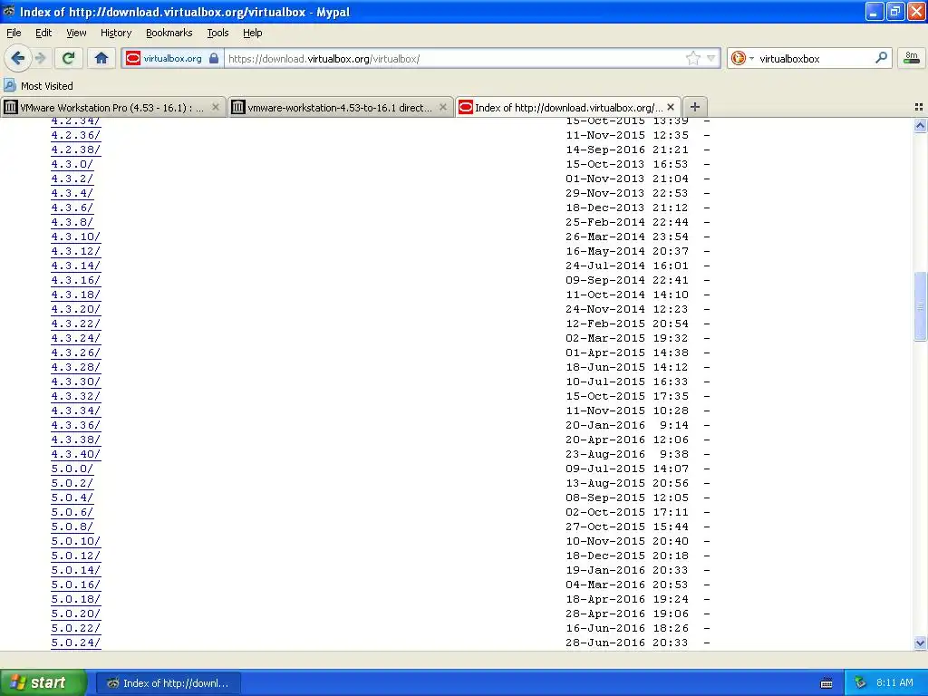The height and width of the screenshot is (696, 928).
Task: Click the scrollbar down arrow
Action: click(920, 643)
